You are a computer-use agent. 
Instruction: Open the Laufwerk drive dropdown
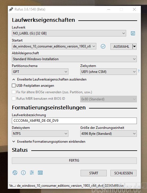pyautogui.click(x=69, y=33)
